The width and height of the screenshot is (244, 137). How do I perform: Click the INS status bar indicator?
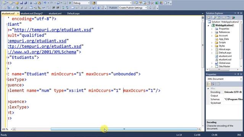coord(239,135)
